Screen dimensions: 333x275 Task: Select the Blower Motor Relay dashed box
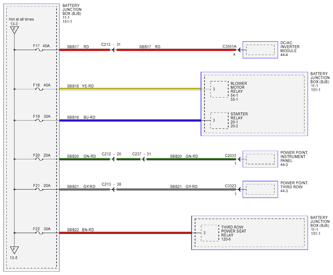tap(219, 89)
